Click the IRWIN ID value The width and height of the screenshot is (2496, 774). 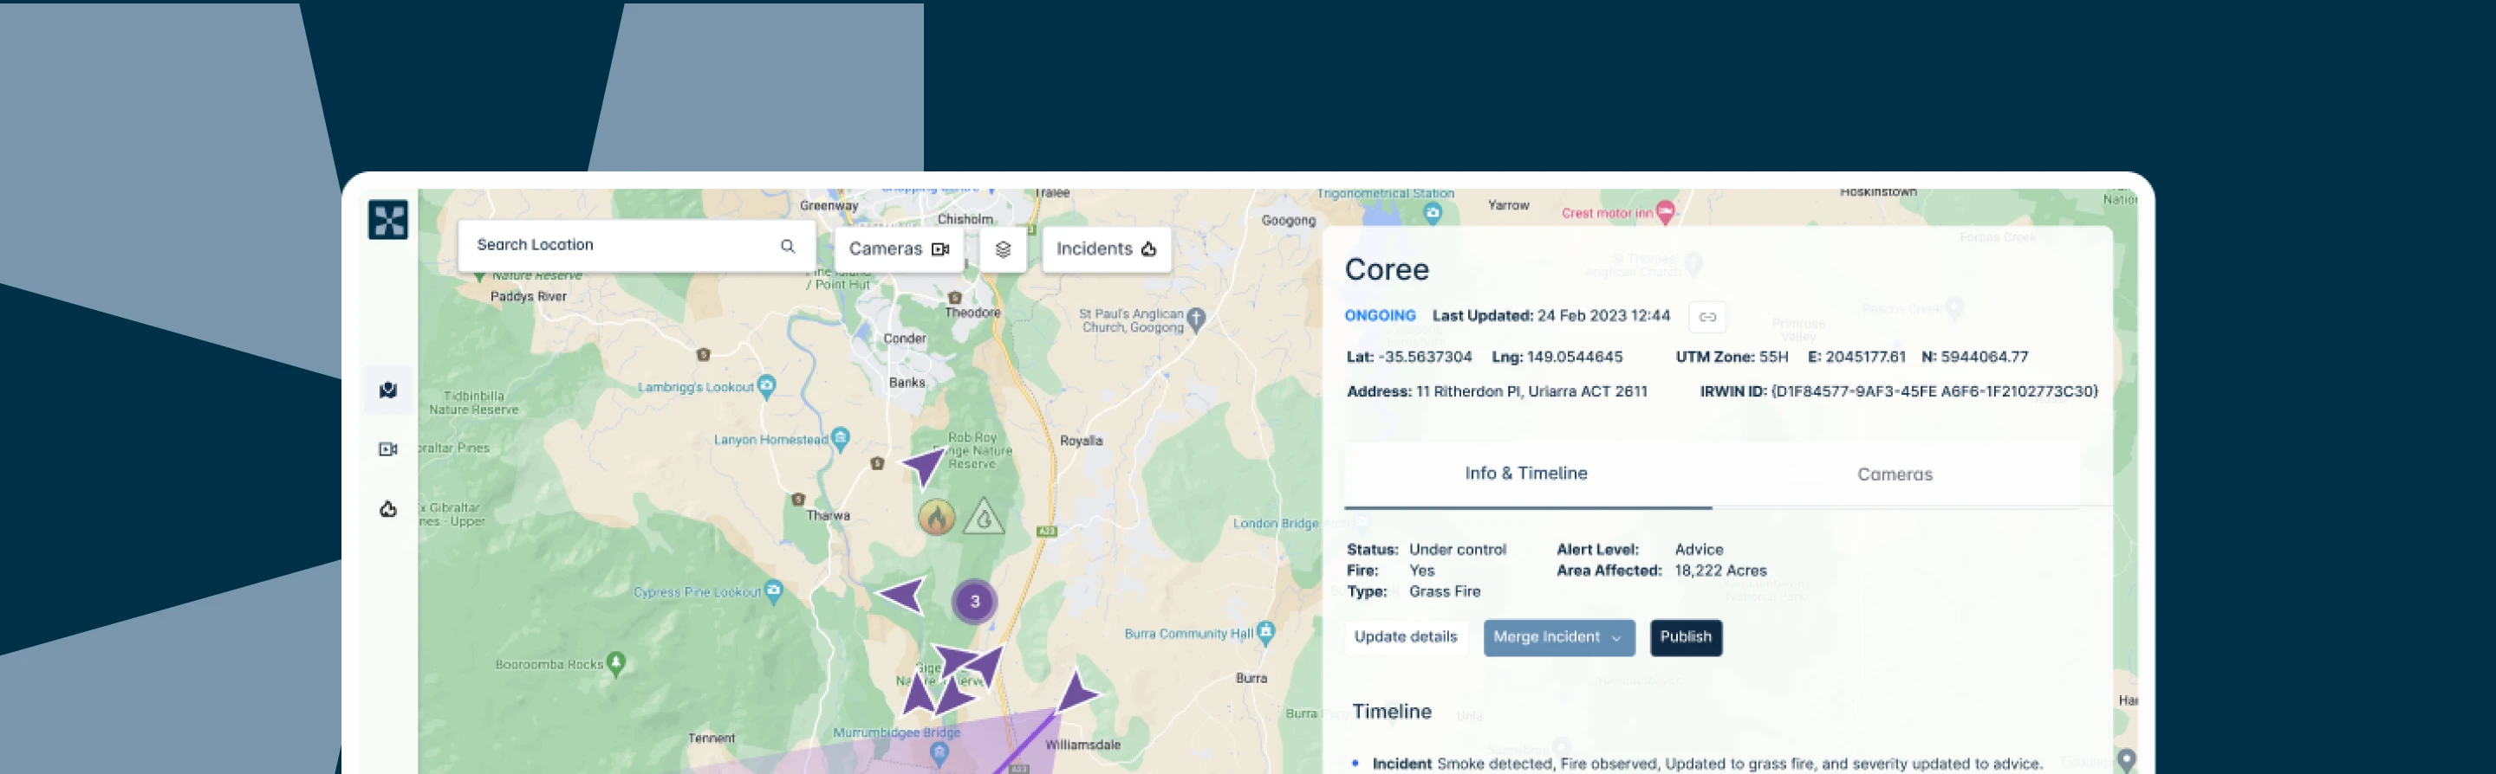coord(1934,392)
